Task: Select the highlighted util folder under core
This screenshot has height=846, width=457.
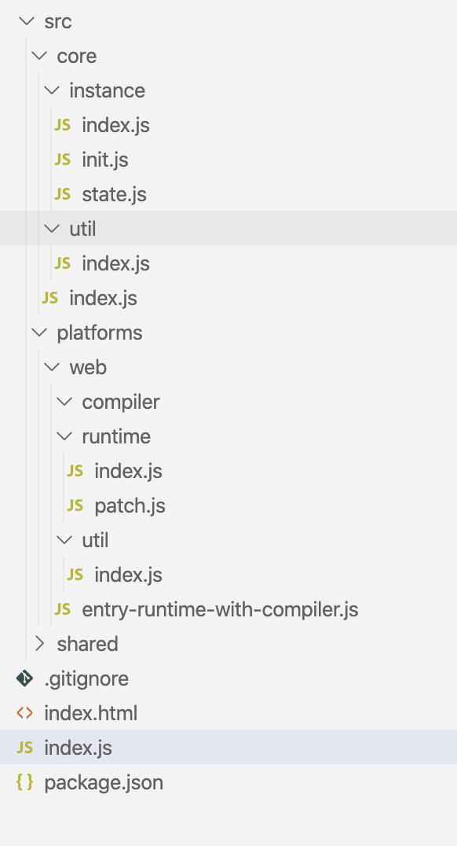Action: (x=228, y=228)
